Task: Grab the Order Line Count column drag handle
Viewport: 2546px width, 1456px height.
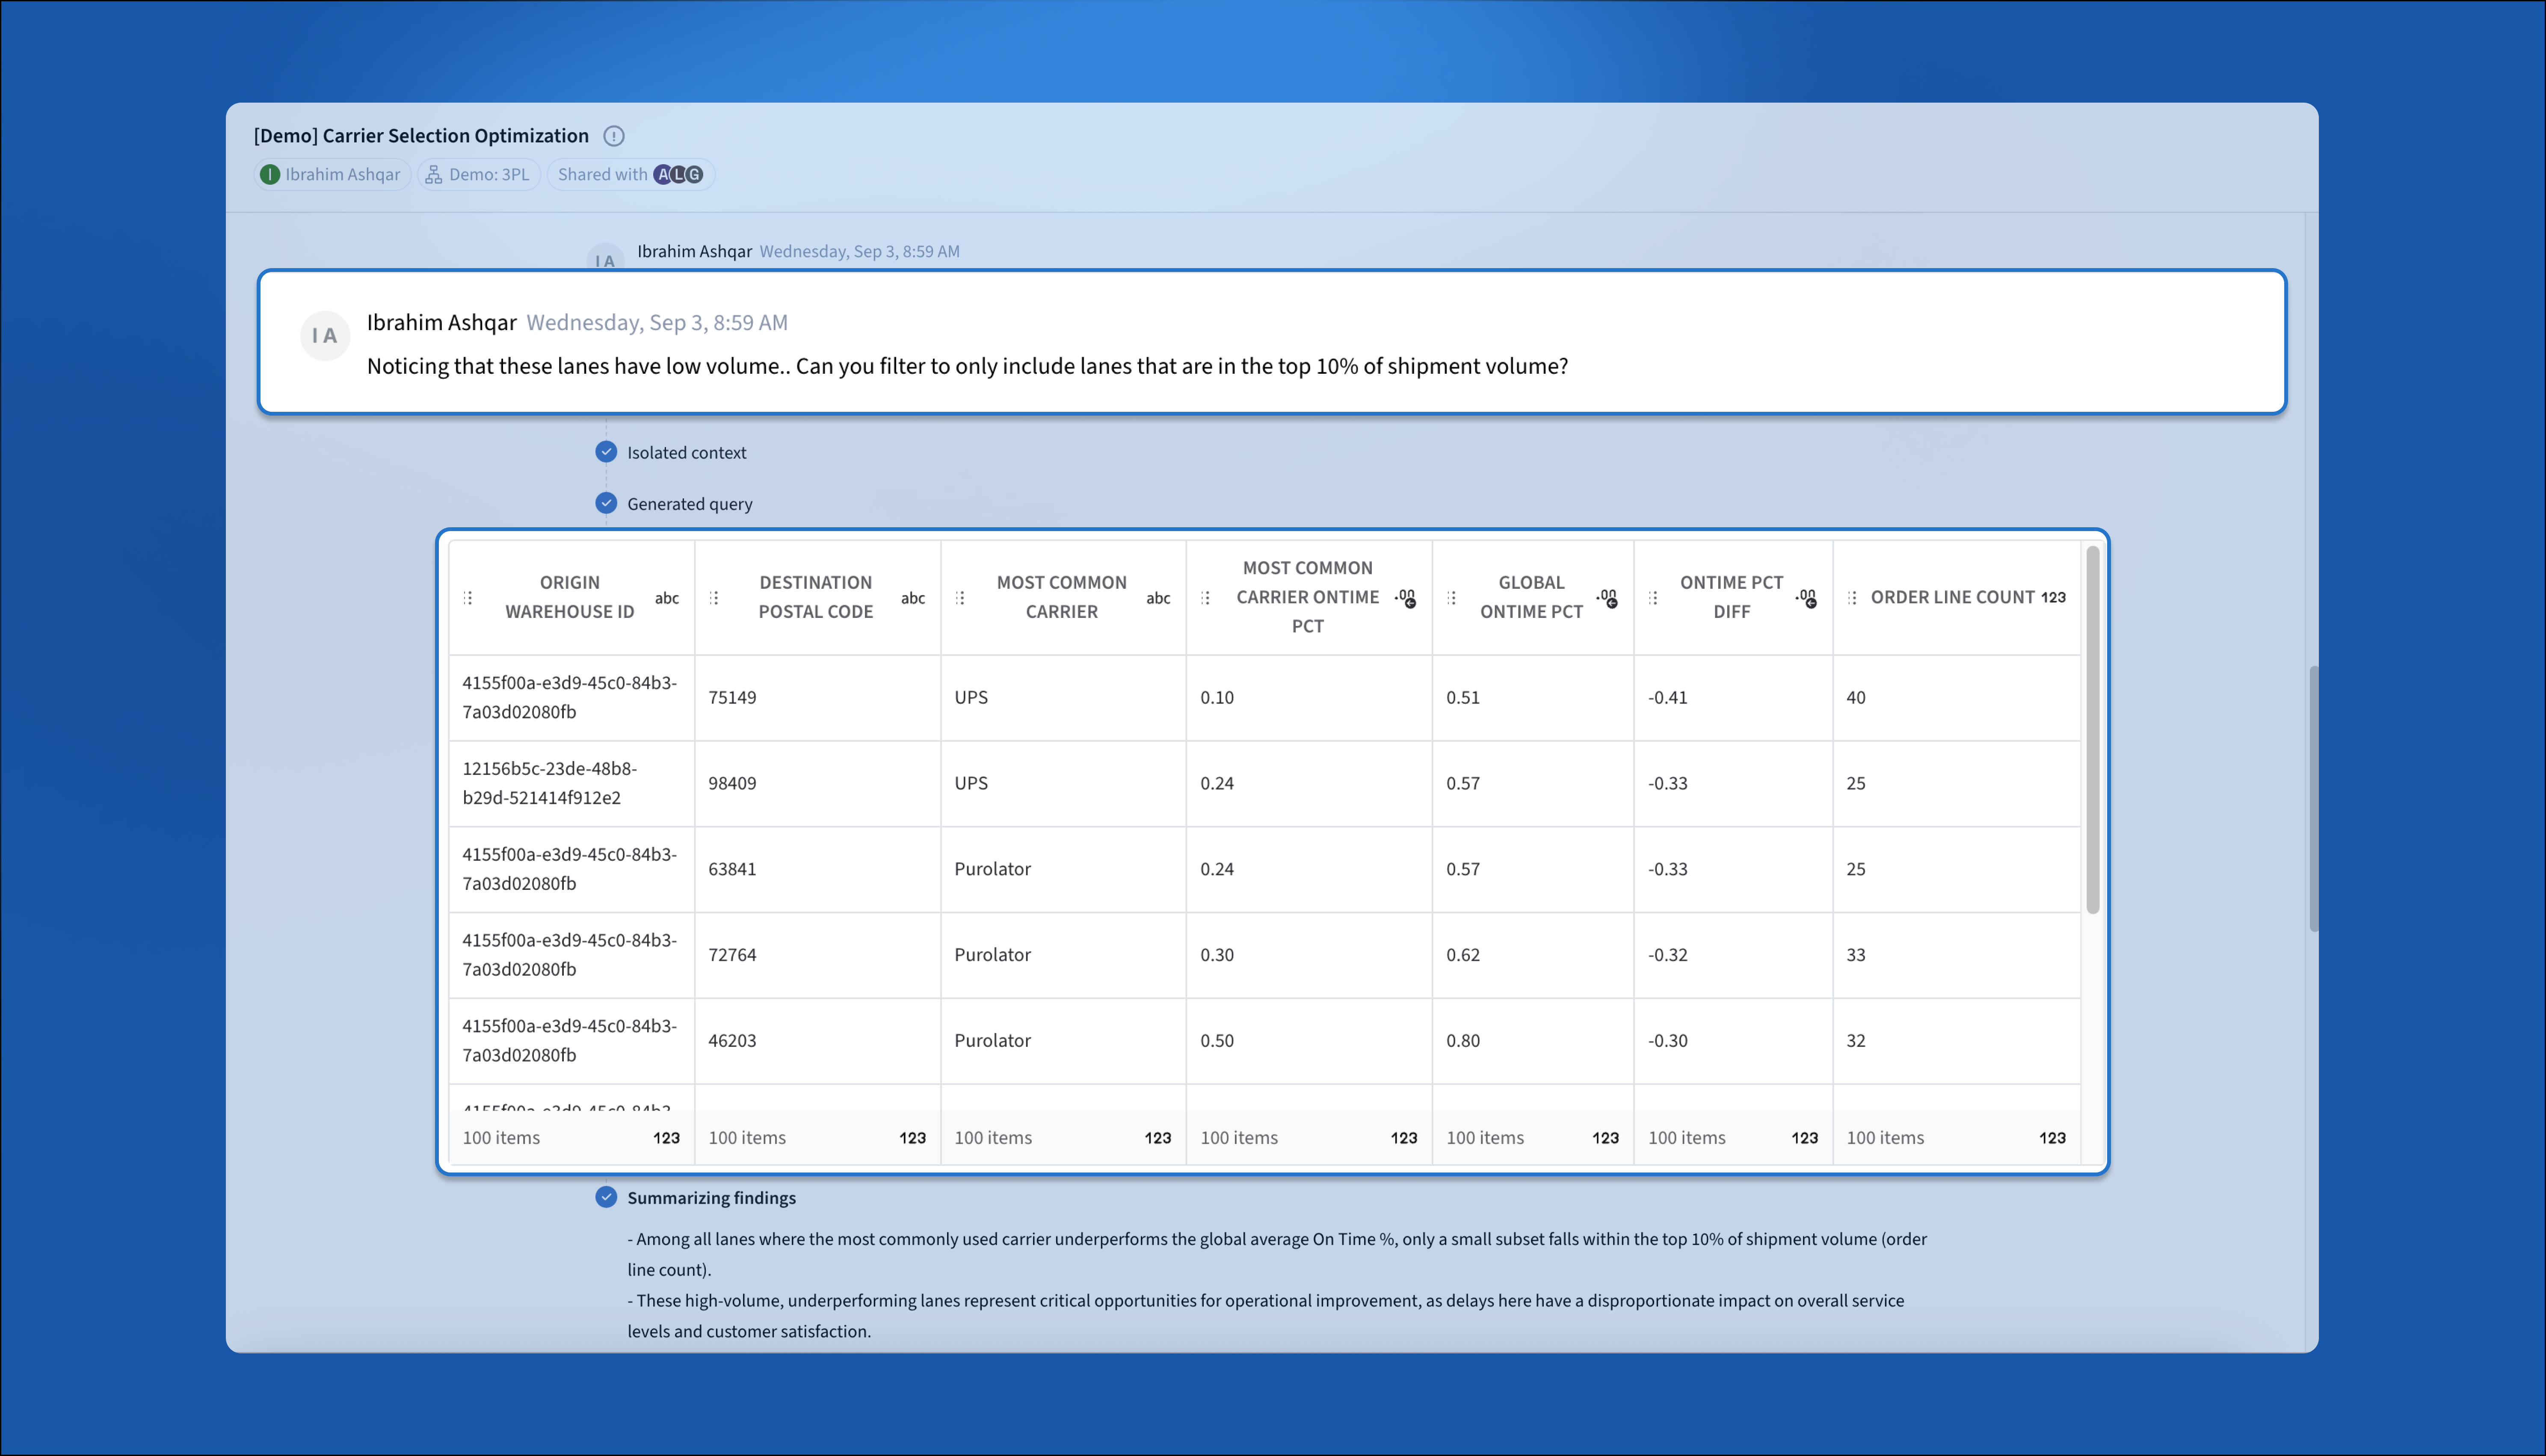Action: [1852, 598]
